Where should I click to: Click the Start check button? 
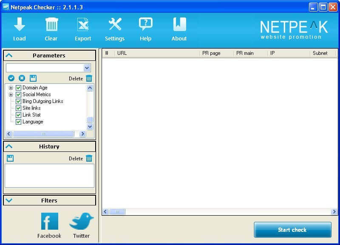[292, 230]
